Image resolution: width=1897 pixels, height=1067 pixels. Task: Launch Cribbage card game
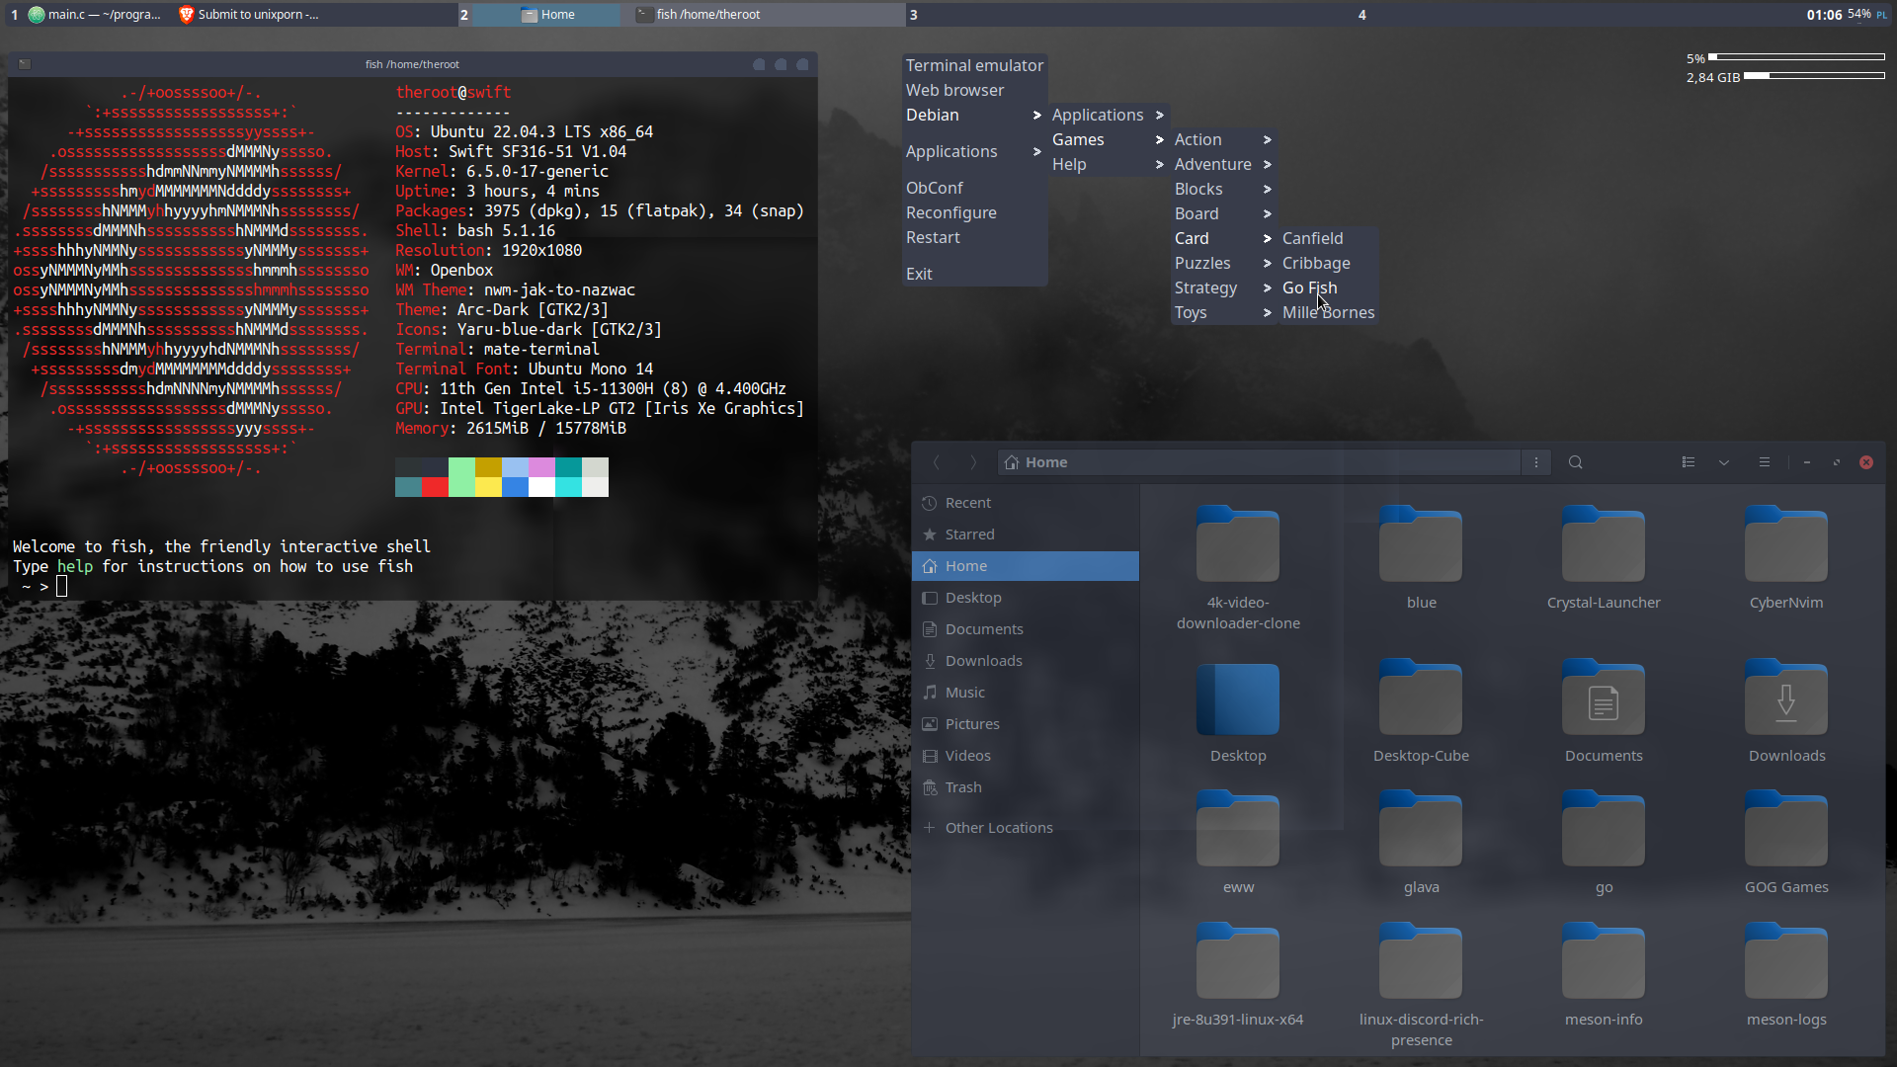(1328, 263)
